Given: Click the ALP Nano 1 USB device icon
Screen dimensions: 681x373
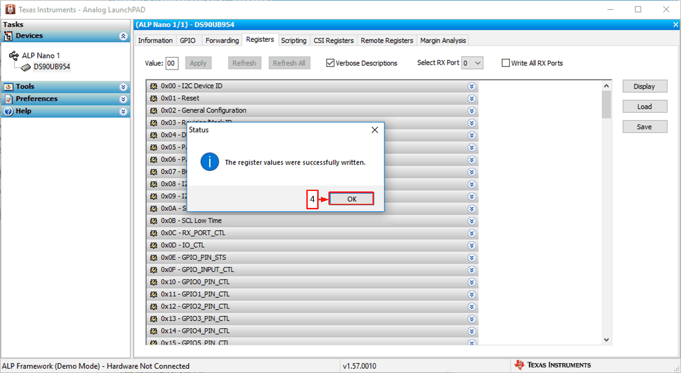Looking at the screenshot, I should coord(13,55).
